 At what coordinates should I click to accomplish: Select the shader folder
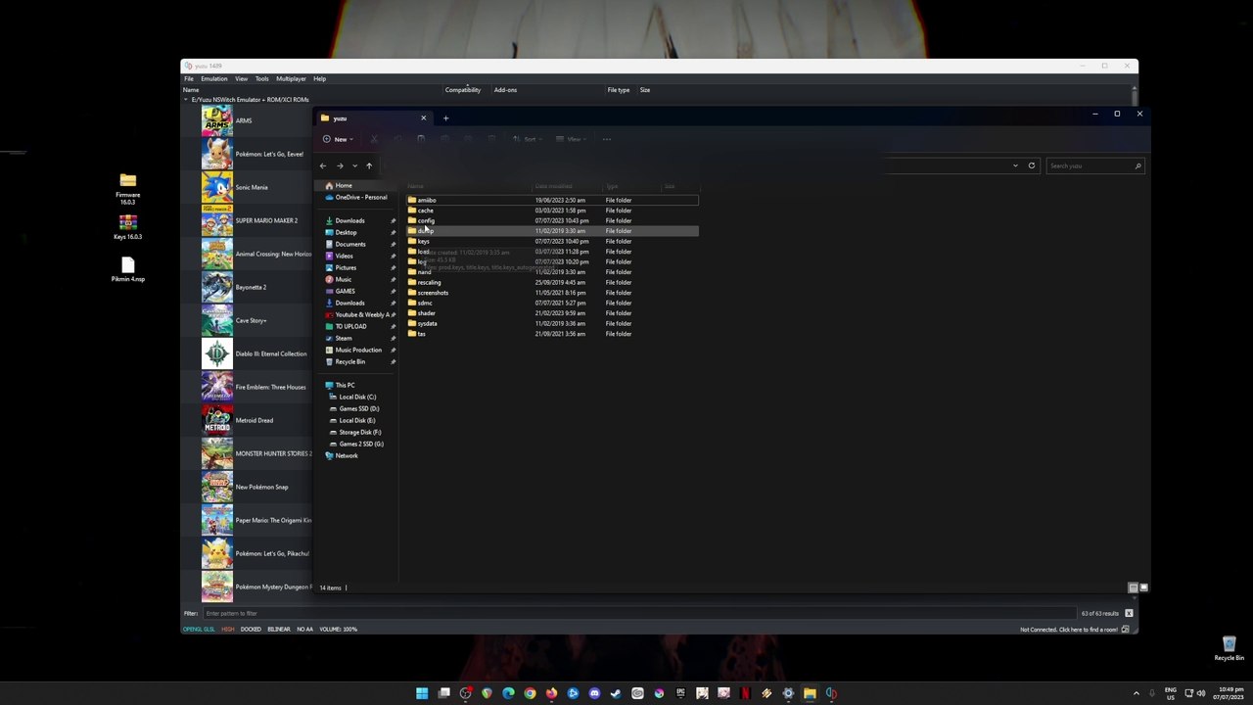(x=553, y=313)
